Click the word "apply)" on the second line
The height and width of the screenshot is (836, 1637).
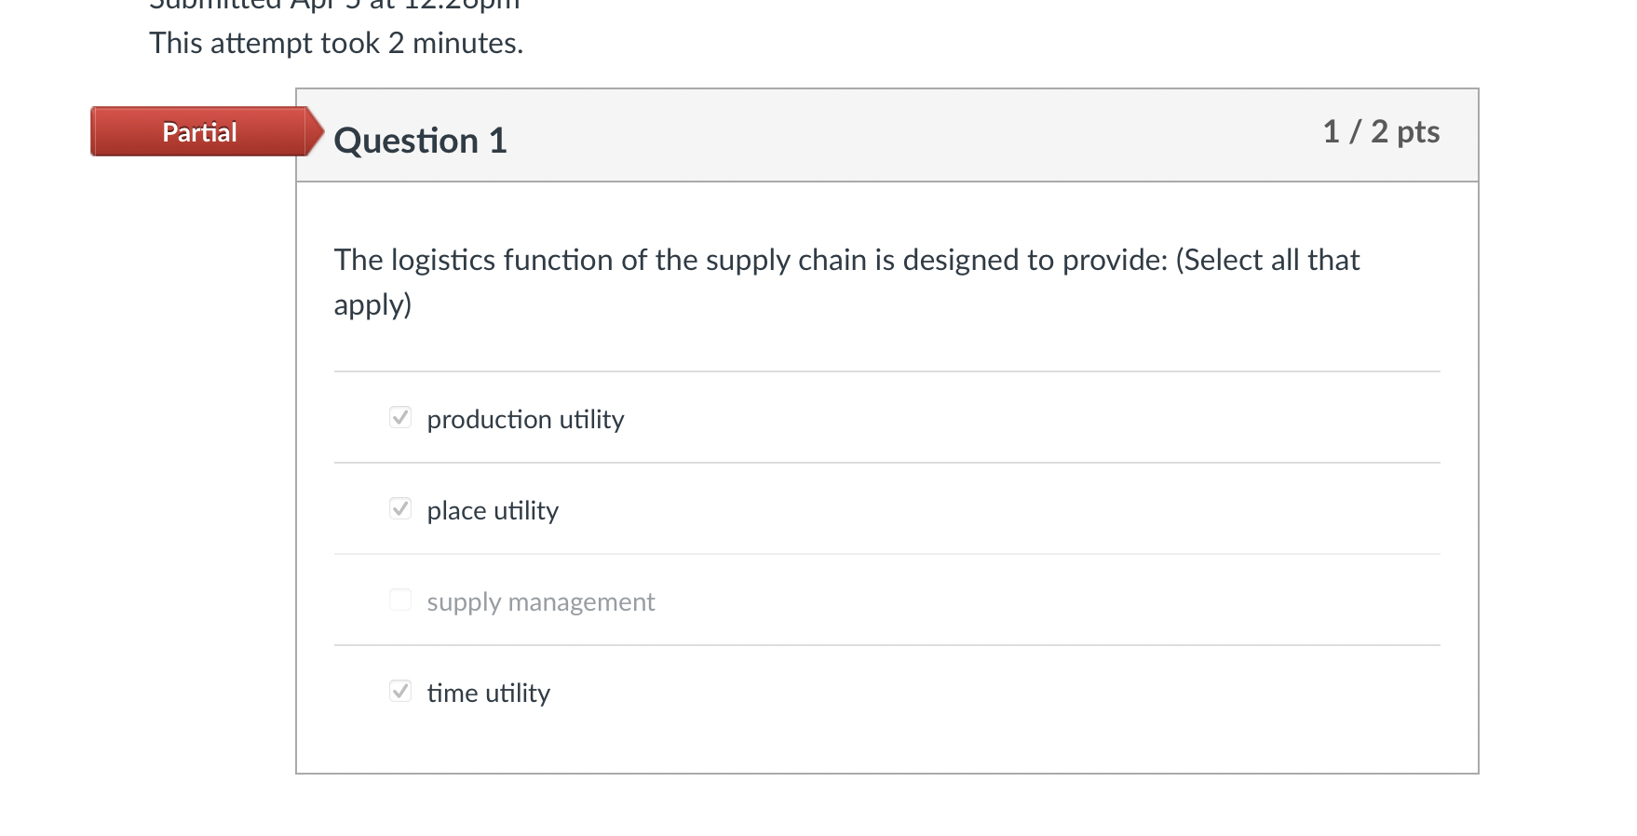[x=372, y=305]
